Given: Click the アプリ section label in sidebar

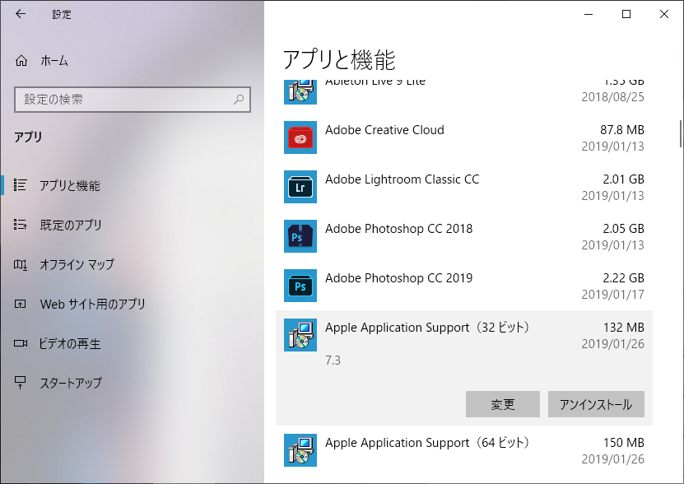Looking at the screenshot, I should pyautogui.click(x=28, y=137).
